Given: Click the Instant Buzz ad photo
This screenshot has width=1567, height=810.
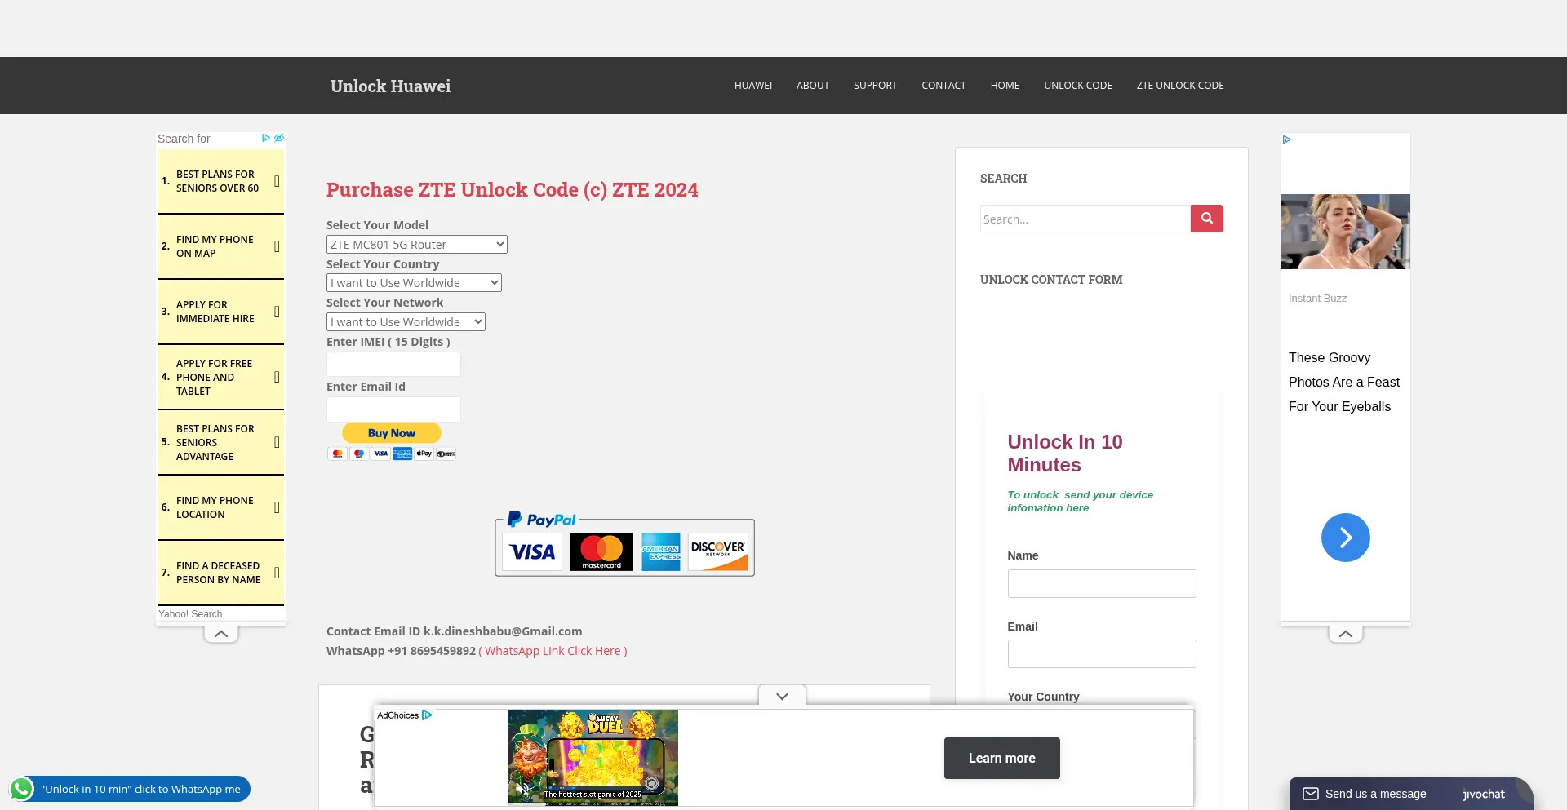Looking at the screenshot, I should point(1346,232).
